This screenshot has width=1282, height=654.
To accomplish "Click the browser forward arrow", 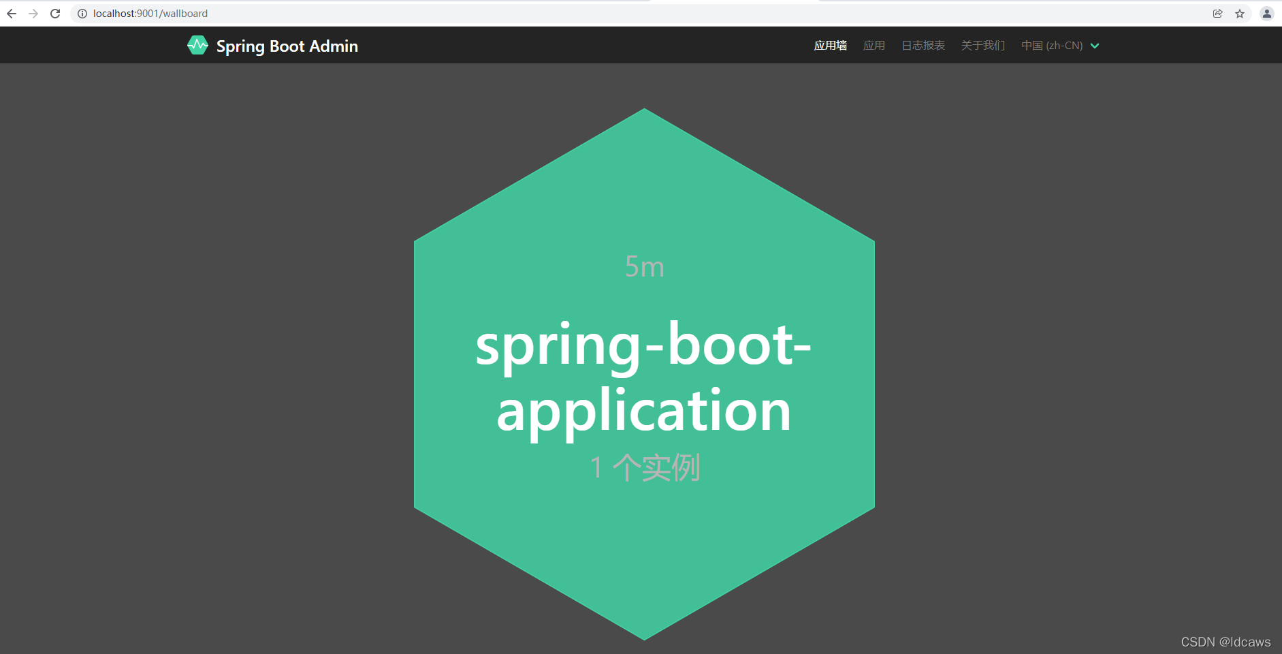I will [x=33, y=14].
